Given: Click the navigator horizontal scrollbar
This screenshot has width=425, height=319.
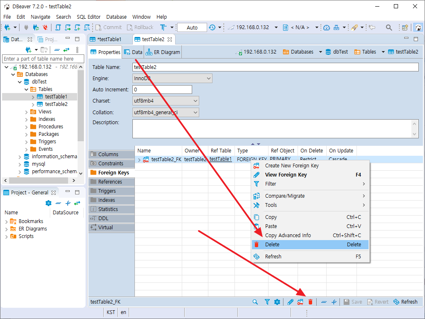Looking at the screenshot, I should pos(39,180).
